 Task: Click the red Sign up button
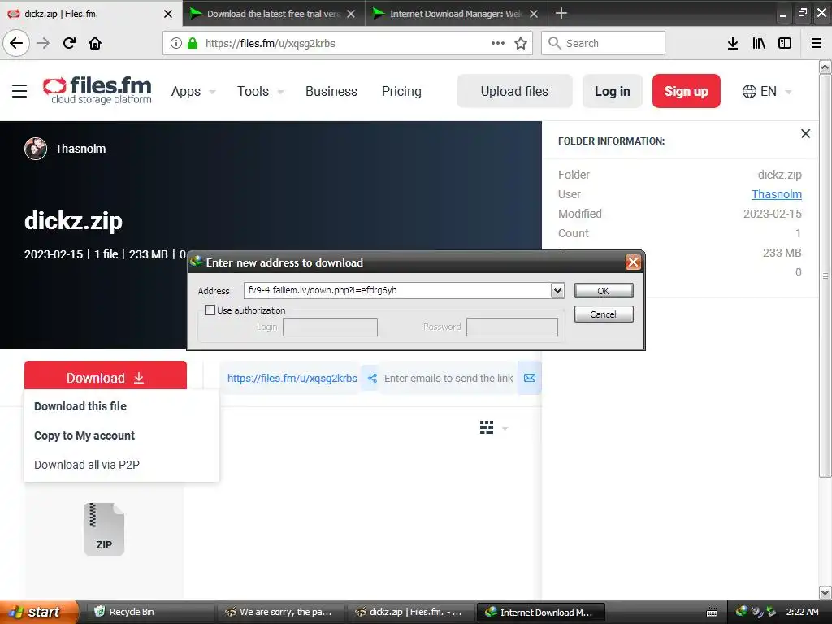coord(686,91)
